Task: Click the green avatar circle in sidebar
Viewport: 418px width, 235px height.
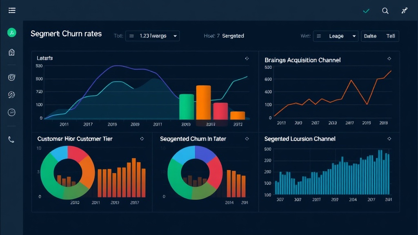Action: [12, 33]
